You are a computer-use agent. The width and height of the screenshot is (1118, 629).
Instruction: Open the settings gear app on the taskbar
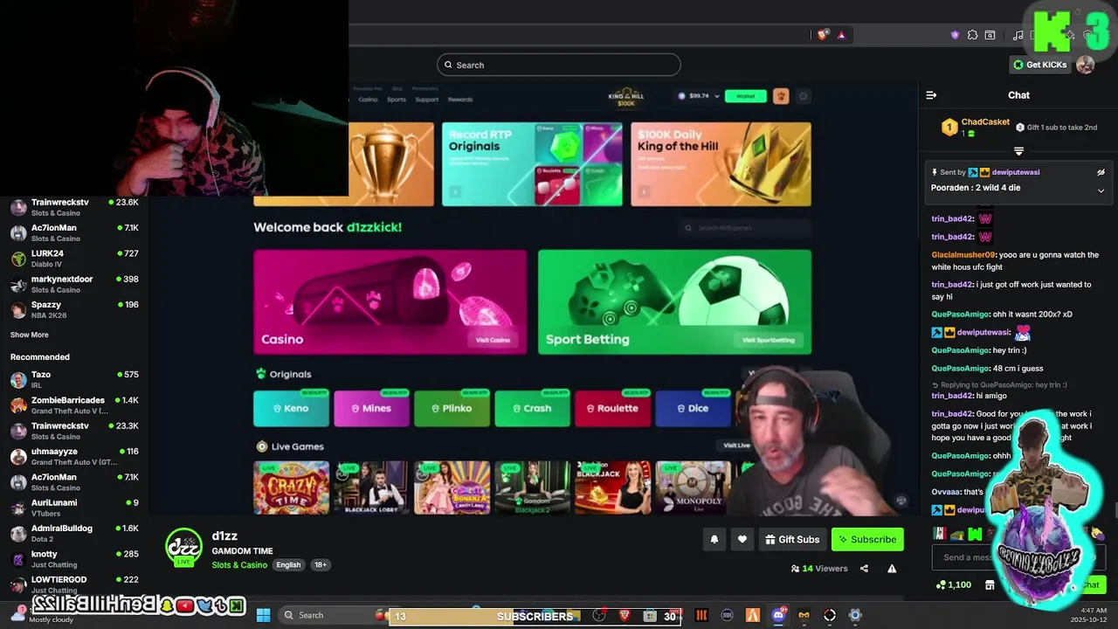click(x=855, y=615)
